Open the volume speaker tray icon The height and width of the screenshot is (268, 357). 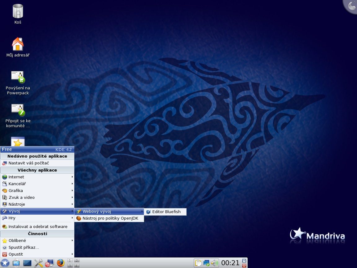point(214,263)
